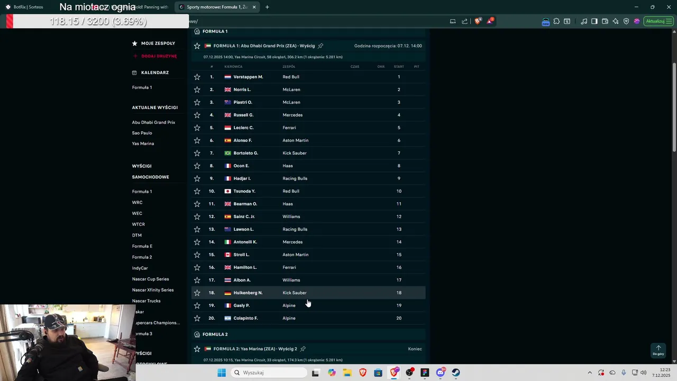This screenshot has width=677, height=381.
Task: Click the Kalendarz heading in sidebar
Action: 155,72
